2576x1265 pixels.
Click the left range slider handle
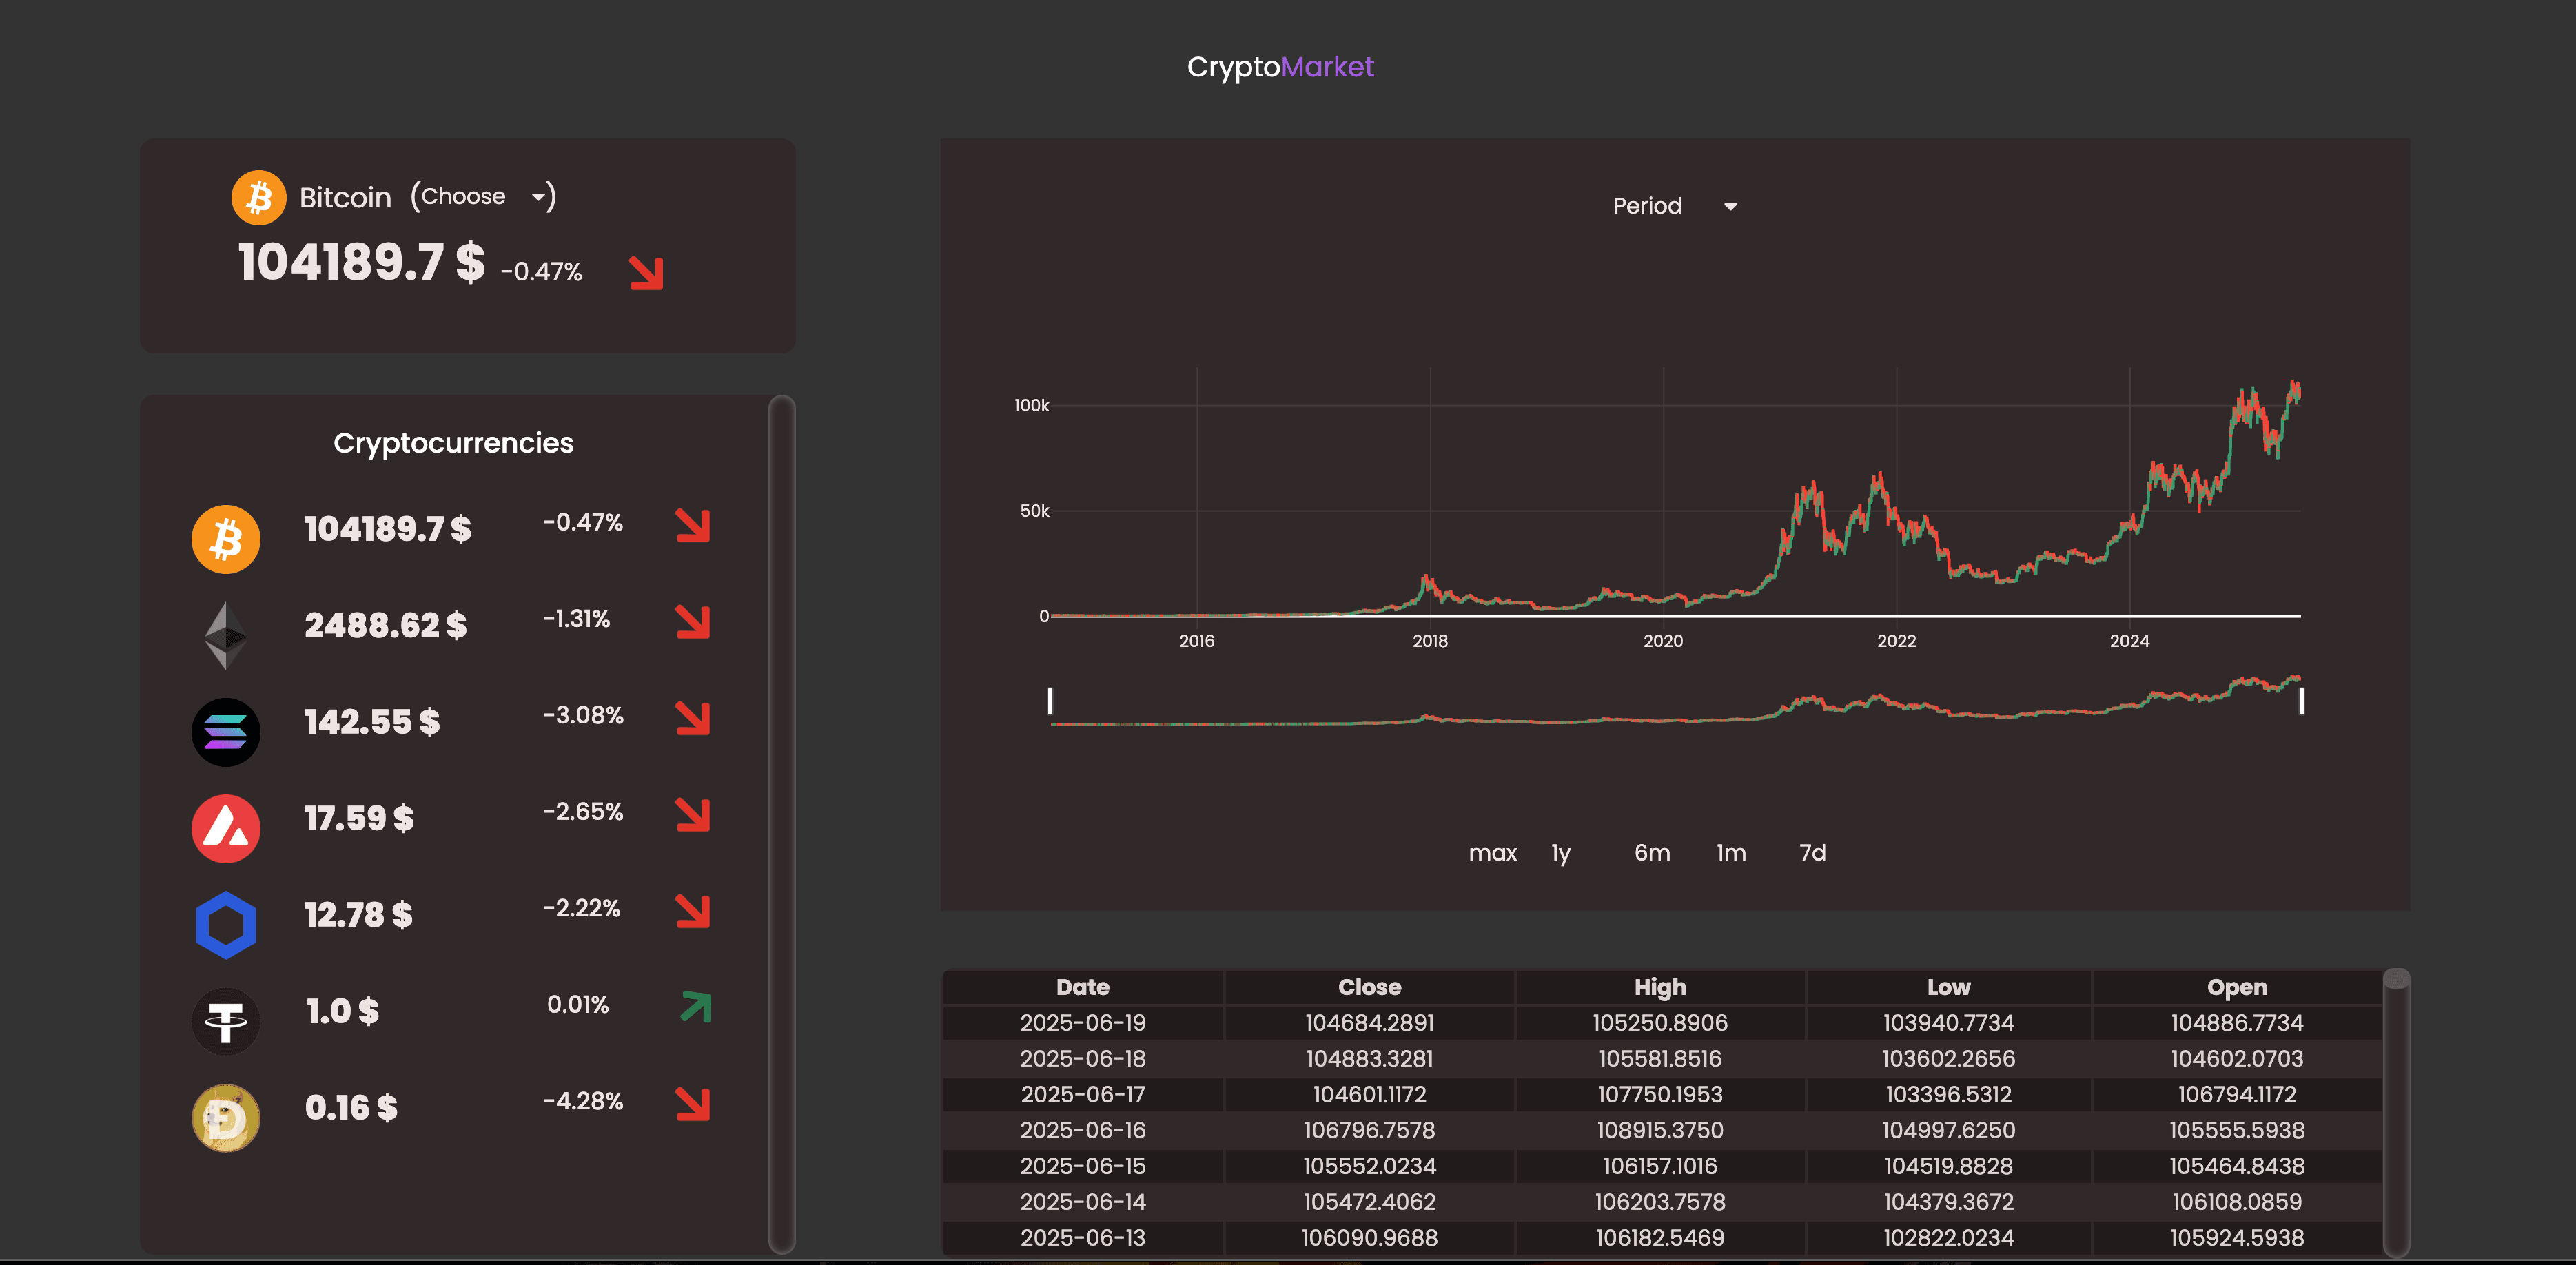(x=1050, y=701)
